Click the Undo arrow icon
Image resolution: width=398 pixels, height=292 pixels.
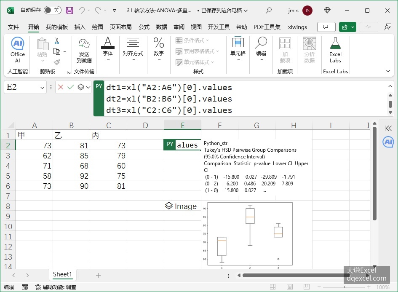click(81, 11)
